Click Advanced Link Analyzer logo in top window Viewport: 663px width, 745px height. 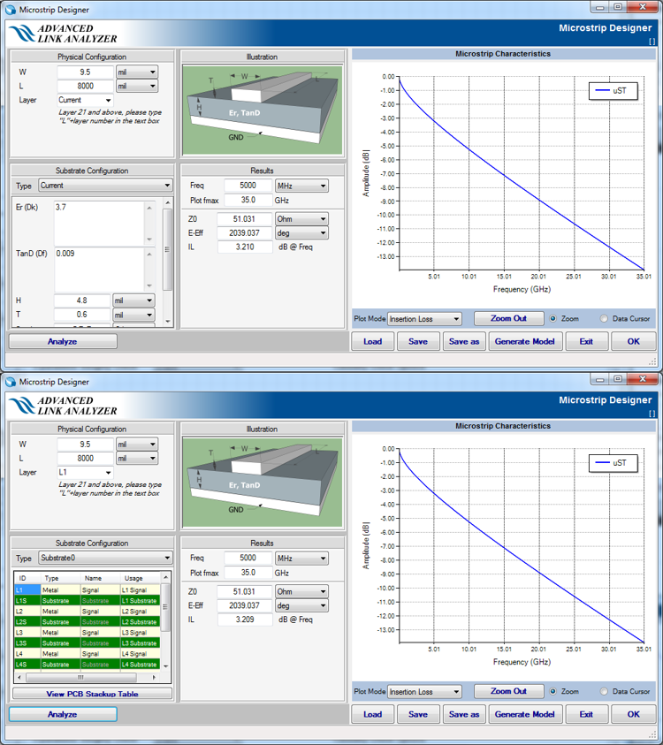pyautogui.click(x=63, y=34)
